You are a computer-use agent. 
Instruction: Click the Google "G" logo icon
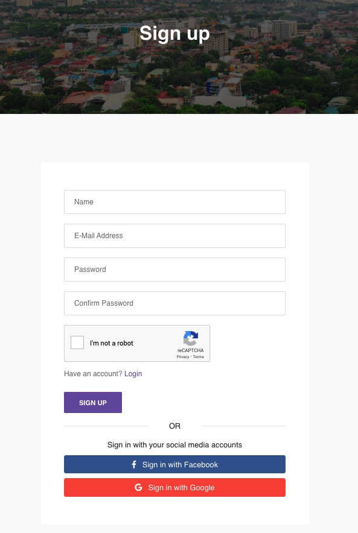[x=138, y=487]
